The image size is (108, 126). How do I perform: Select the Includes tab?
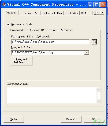coord(72,13)
